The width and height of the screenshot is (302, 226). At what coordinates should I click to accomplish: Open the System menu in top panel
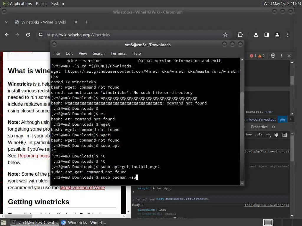point(58,4)
